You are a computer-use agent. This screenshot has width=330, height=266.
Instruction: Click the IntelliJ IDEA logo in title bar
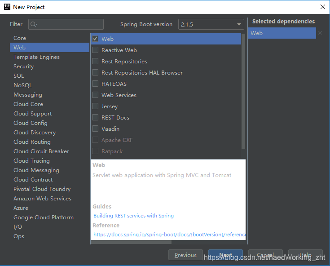point(7,7)
